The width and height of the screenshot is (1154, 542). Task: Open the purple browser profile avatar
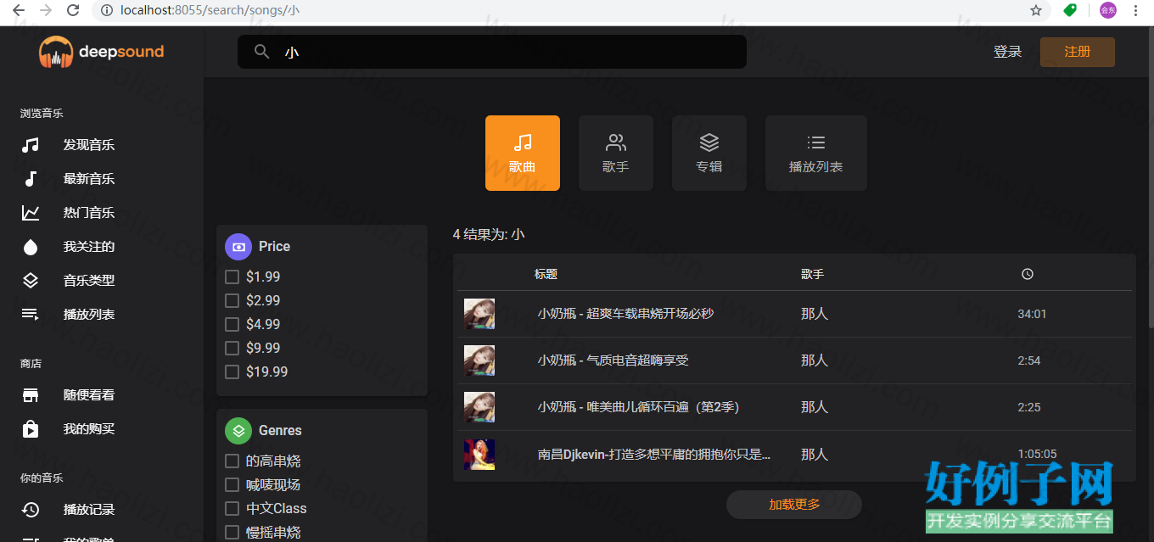pos(1107,11)
